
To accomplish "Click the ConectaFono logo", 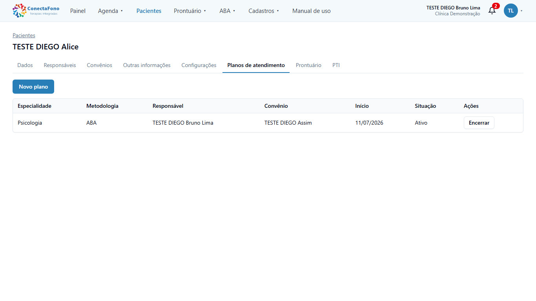I will click(x=36, y=11).
